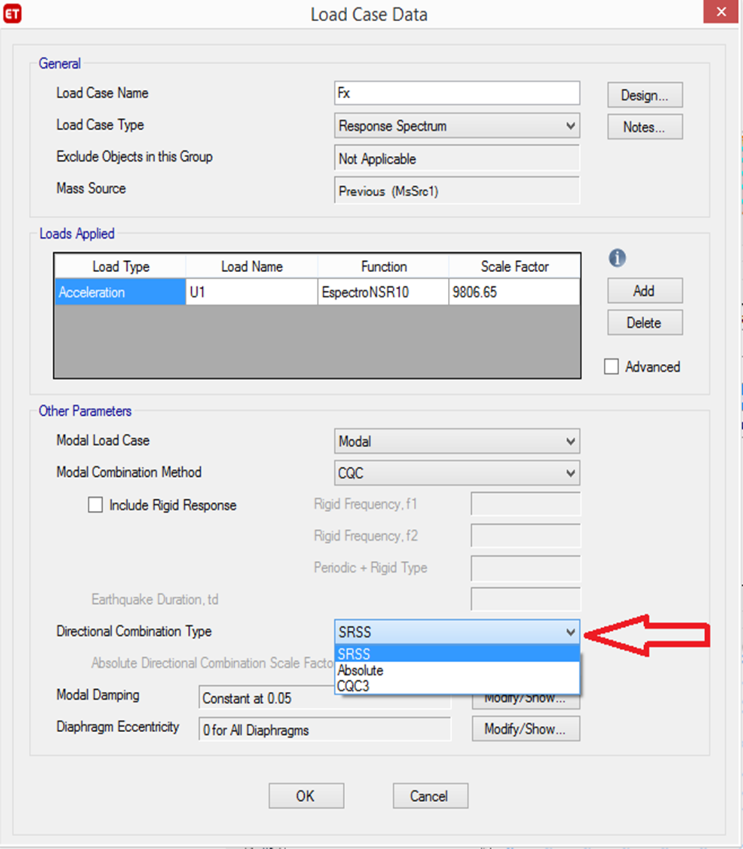Image resolution: width=743 pixels, height=849 pixels.
Task: Click the blue info icon beside Loads Applied
Action: 617,258
